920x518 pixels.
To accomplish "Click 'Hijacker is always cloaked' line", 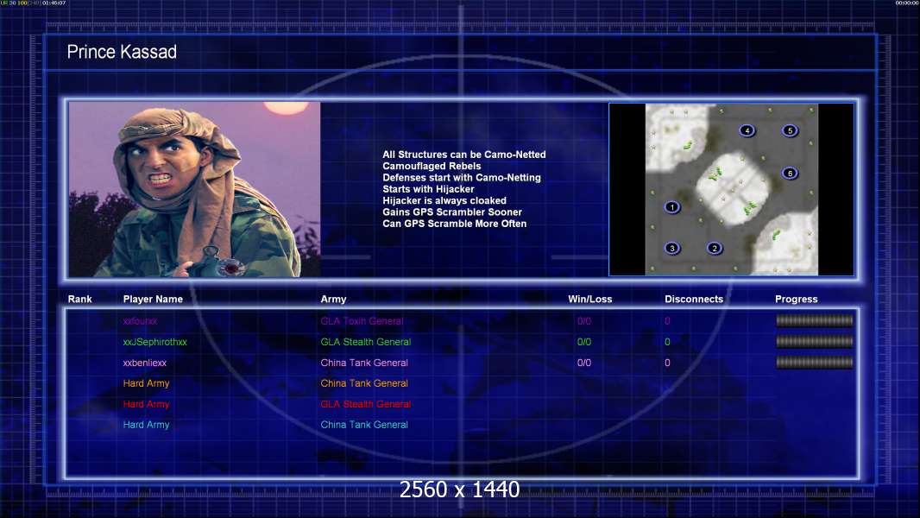I will (444, 200).
